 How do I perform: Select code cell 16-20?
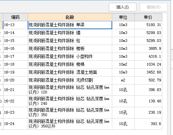(x=16, y=80)
